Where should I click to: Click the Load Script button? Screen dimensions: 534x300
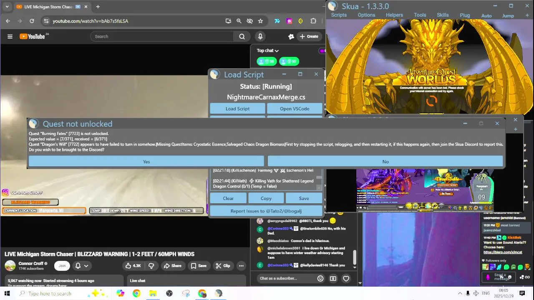point(237,108)
